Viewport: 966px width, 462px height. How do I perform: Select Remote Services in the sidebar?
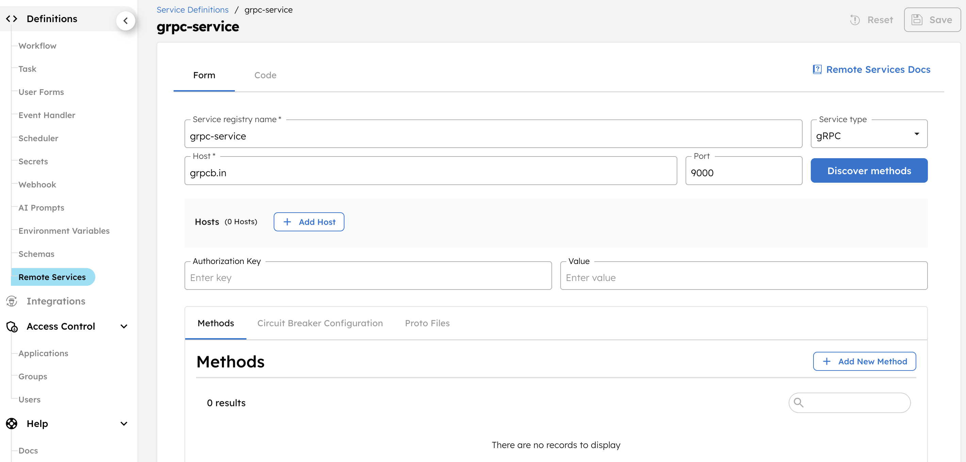click(52, 277)
